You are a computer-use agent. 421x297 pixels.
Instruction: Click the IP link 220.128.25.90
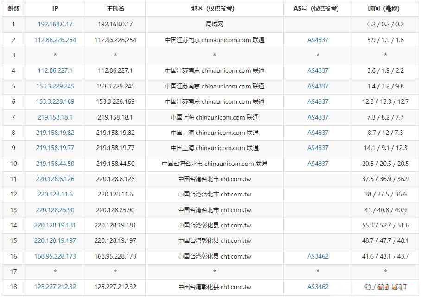coord(55,210)
